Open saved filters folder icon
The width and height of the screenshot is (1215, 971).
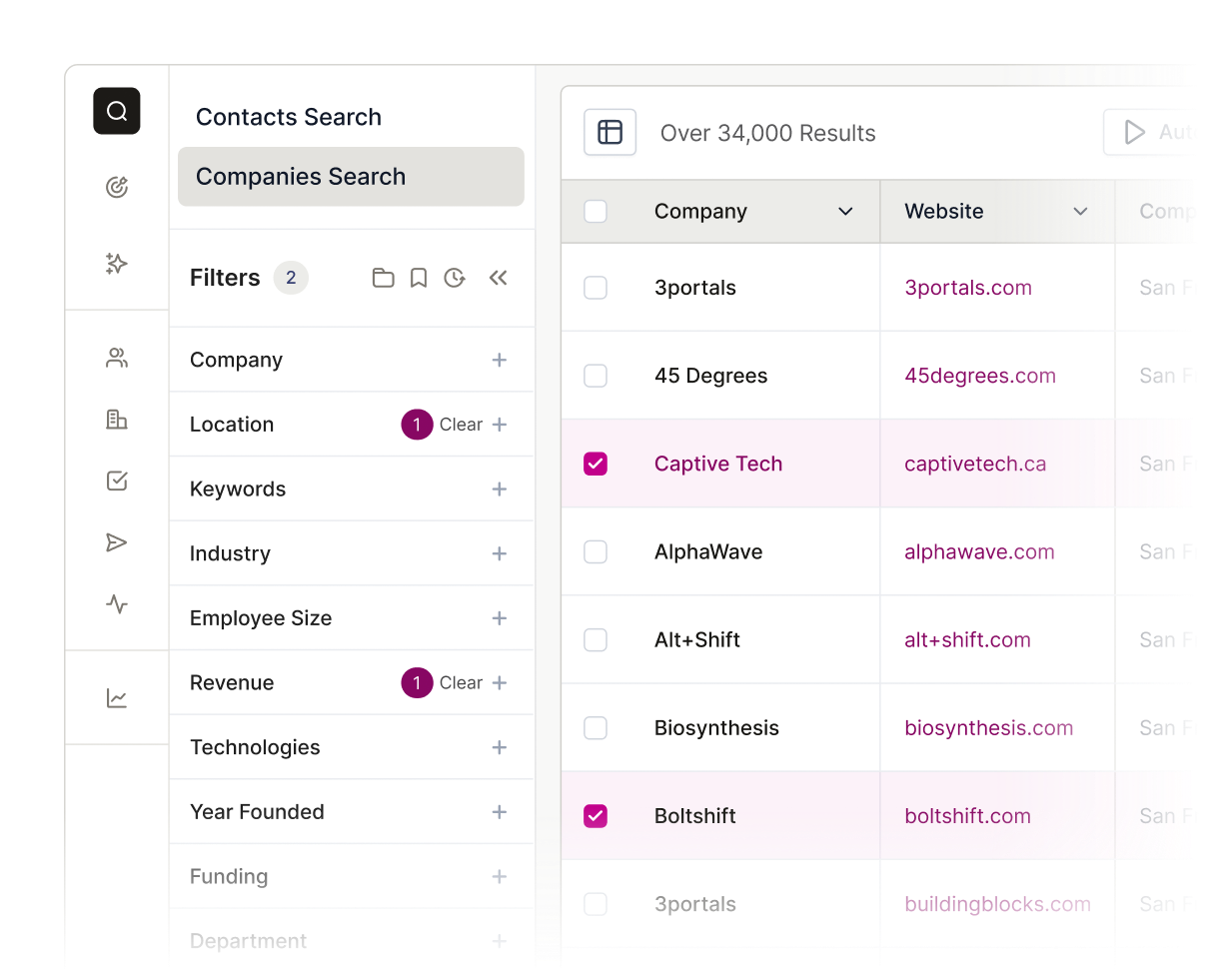point(384,278)
